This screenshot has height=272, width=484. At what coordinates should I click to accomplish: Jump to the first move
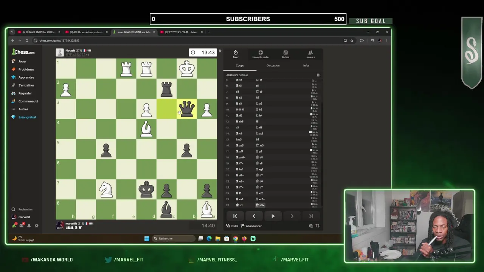tap(235, 216)
